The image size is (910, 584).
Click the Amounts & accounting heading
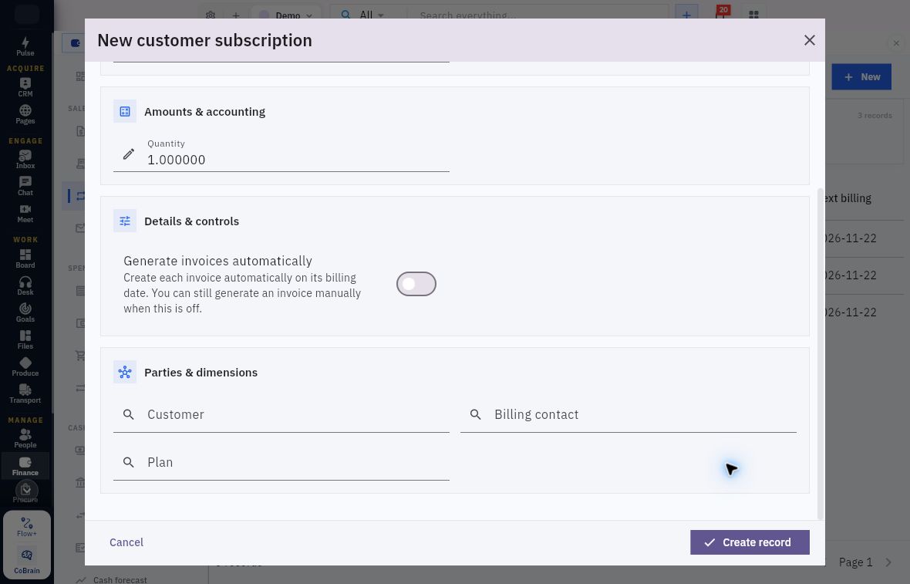point(205,111)
